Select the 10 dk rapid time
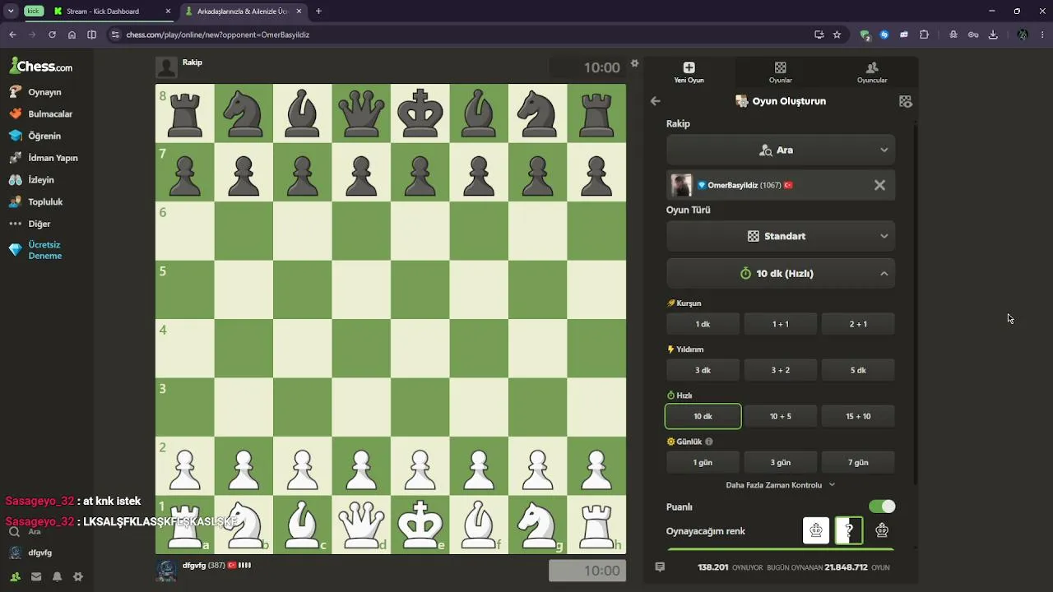 point(703,416)
